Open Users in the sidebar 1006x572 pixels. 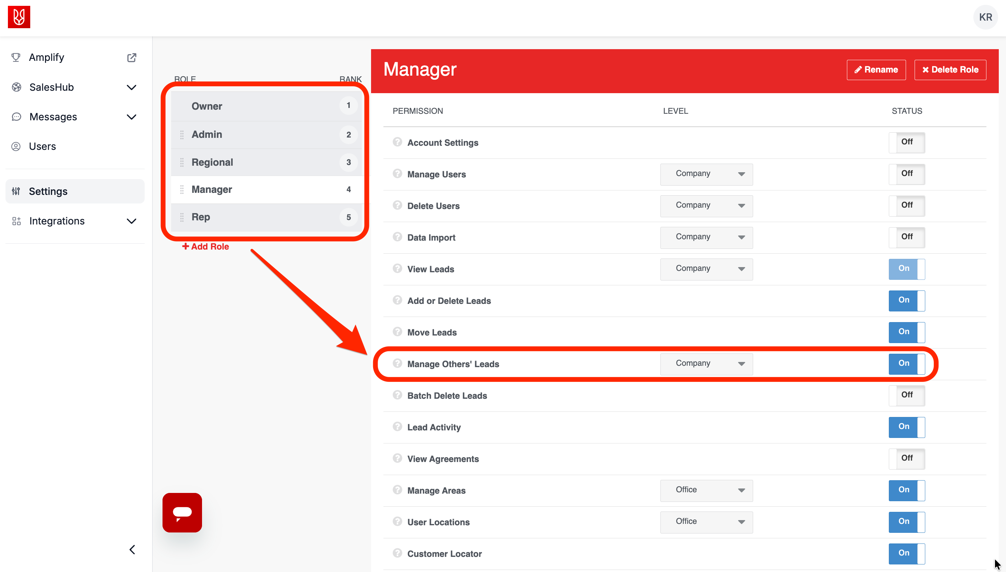pos(42,146)
